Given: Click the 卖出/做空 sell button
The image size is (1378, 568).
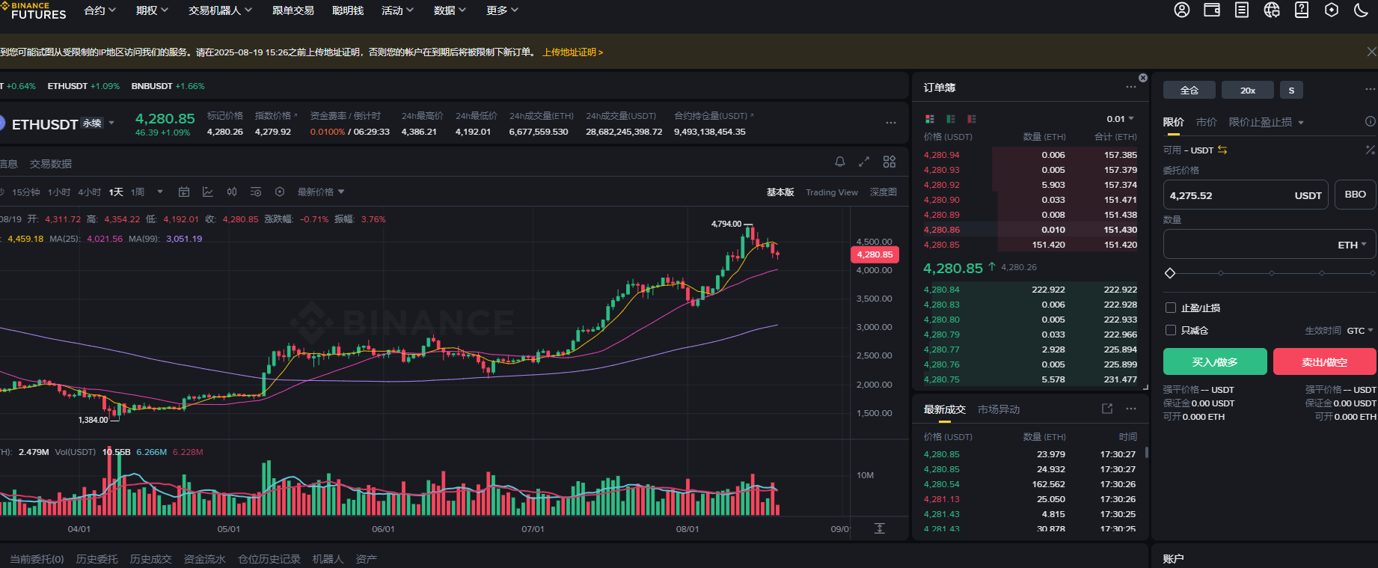Looking at the screenshot, I should click(x=1325, y=361).
